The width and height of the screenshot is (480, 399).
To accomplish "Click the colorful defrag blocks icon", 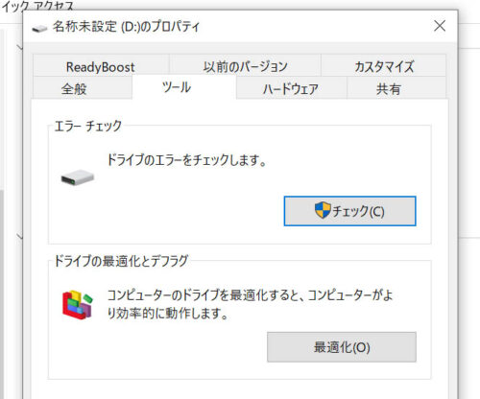I will pos(78,304).
